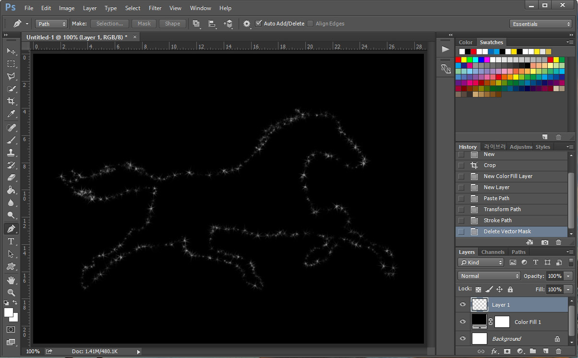
Task: Add layer style fx icon
Action: point(494,352)
